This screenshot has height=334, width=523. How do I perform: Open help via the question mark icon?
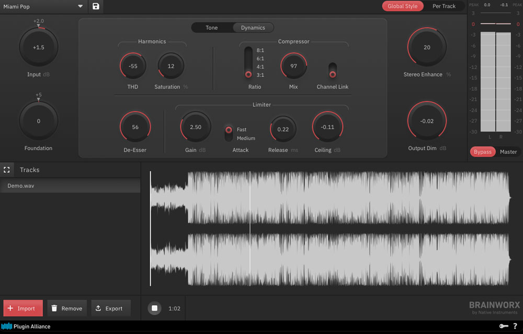coord(515,326)
